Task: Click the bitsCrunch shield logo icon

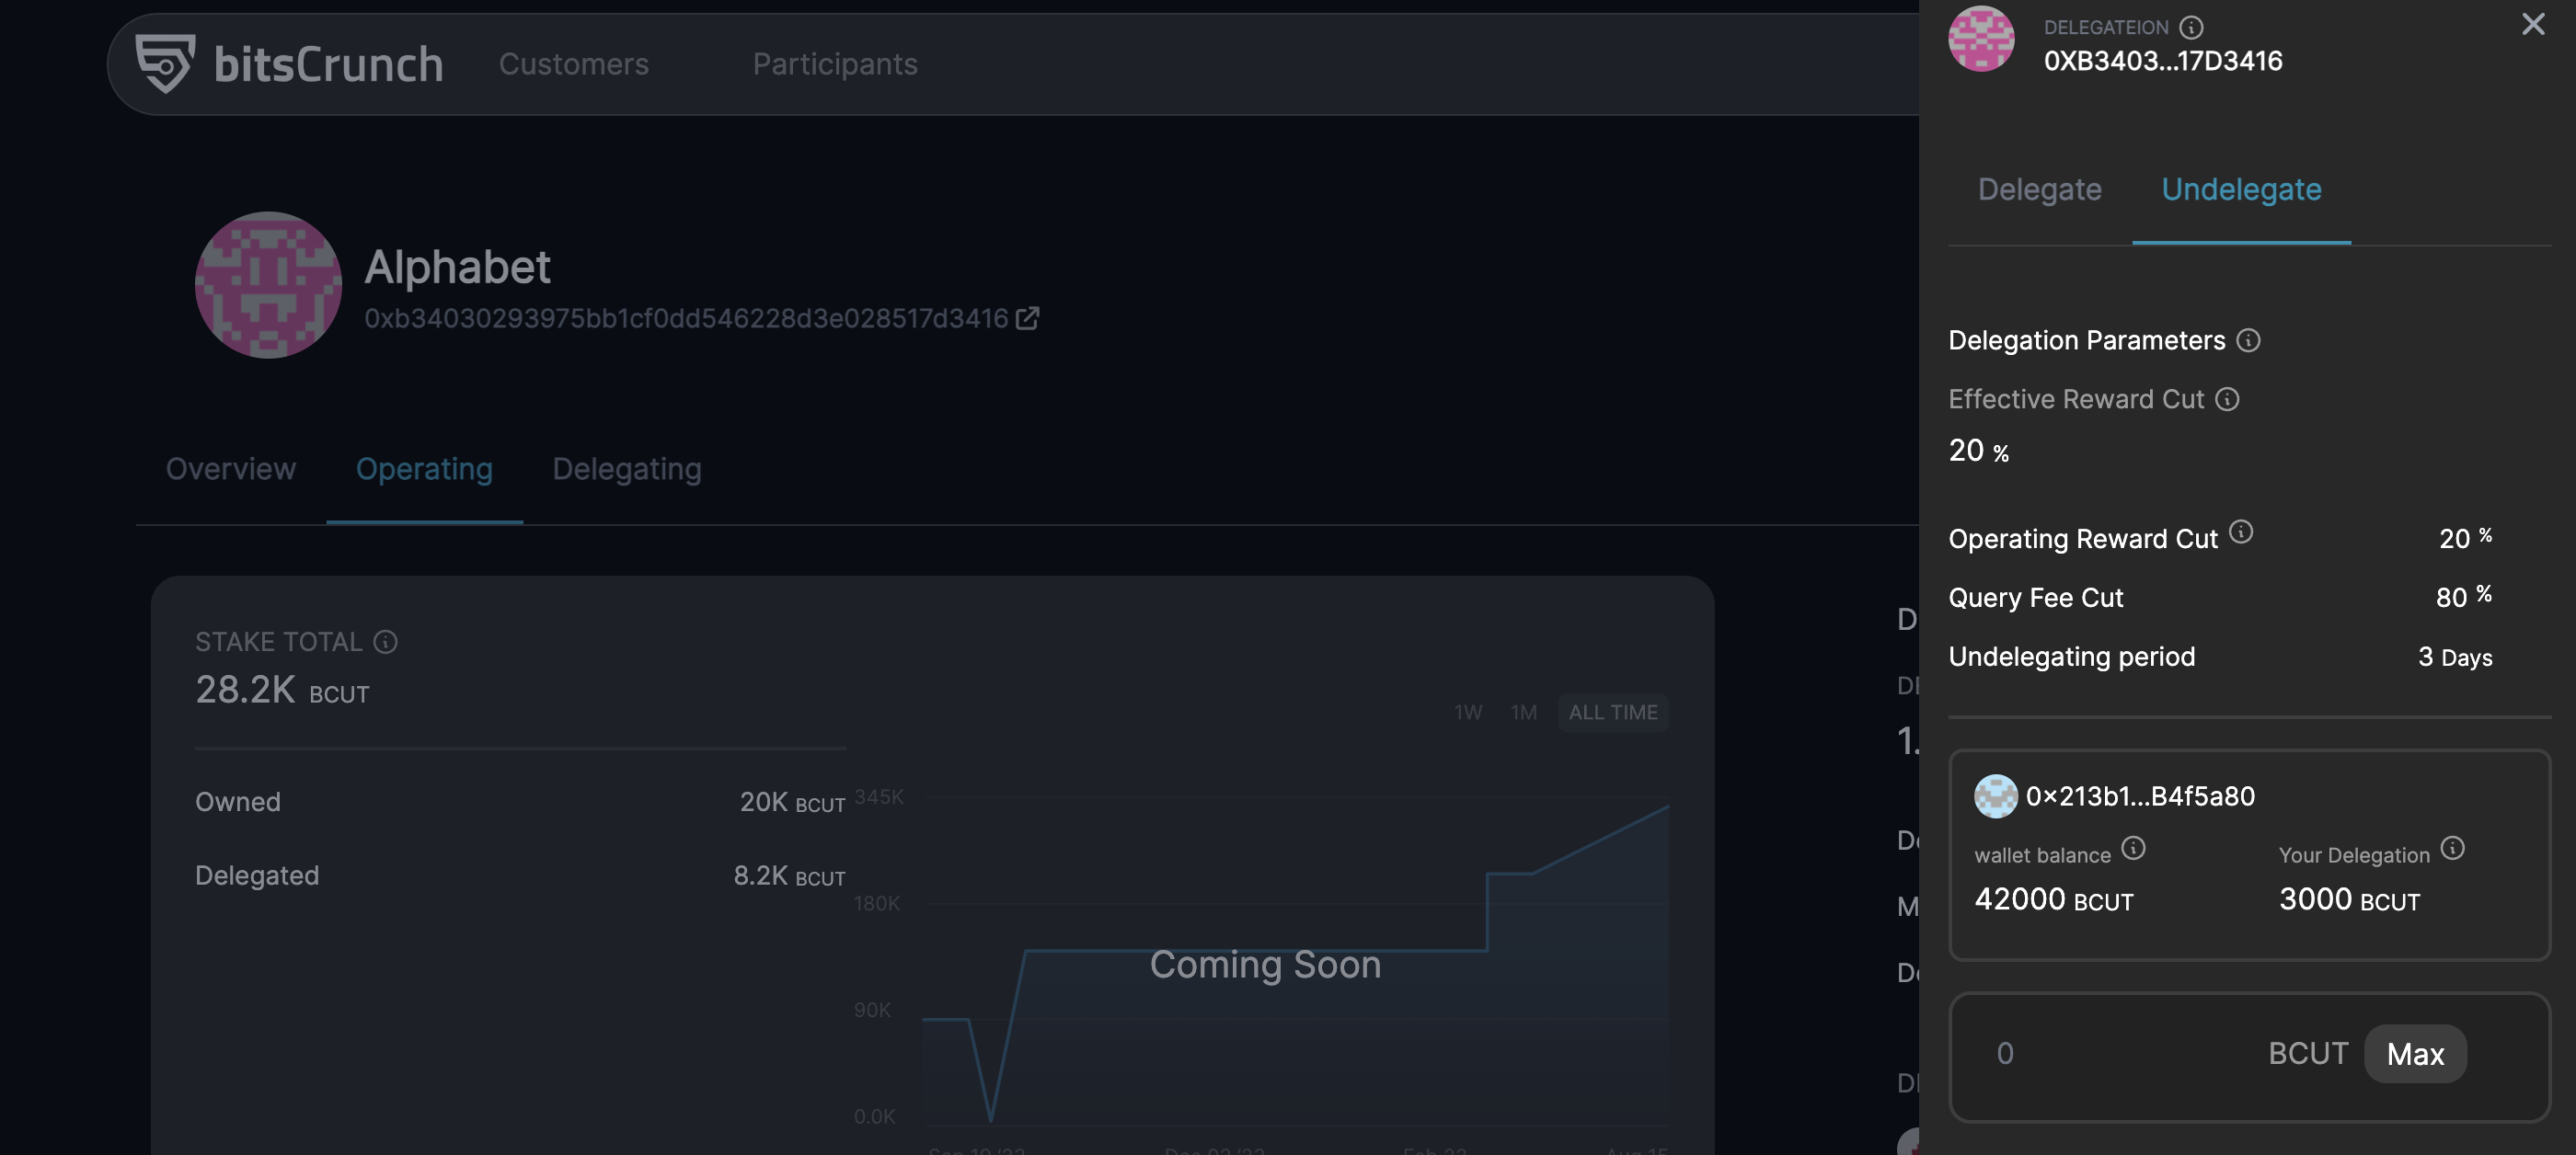Action: pos(165,63)
